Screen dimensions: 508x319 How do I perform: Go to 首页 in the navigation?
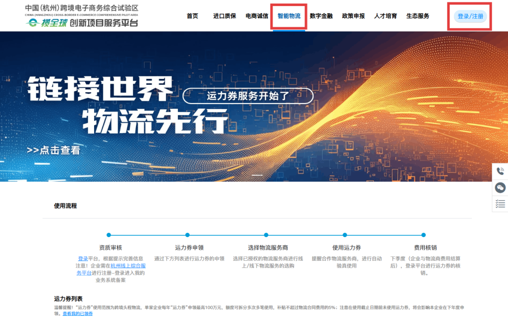pos(192,16)
